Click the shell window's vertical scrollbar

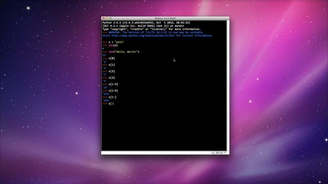228,85
